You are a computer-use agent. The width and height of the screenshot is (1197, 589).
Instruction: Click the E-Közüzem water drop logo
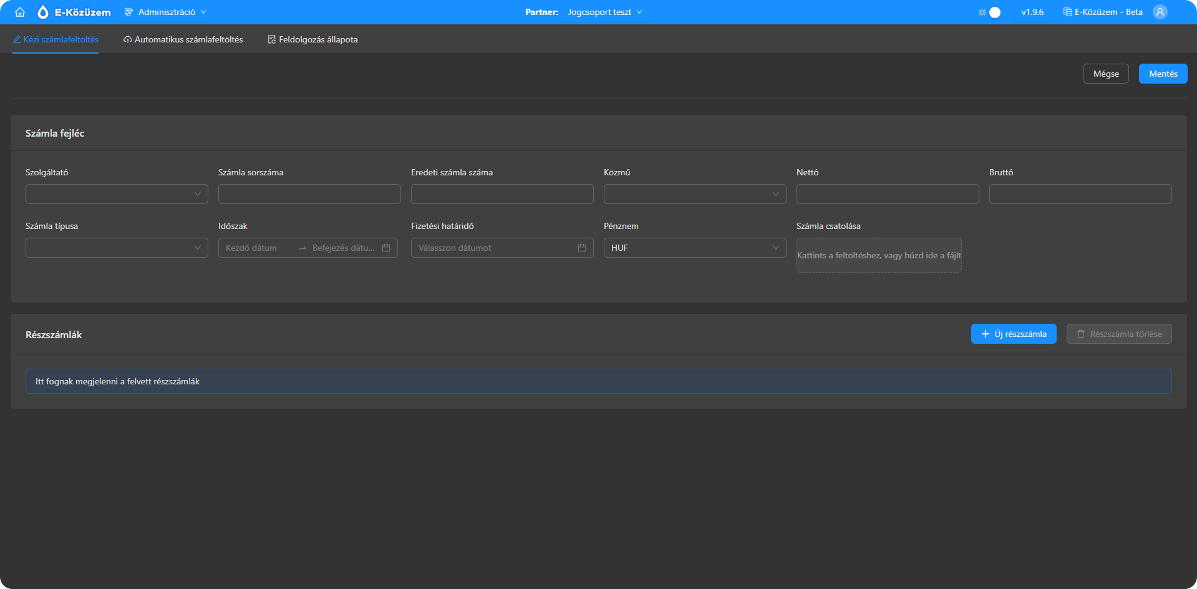[43, 12]
